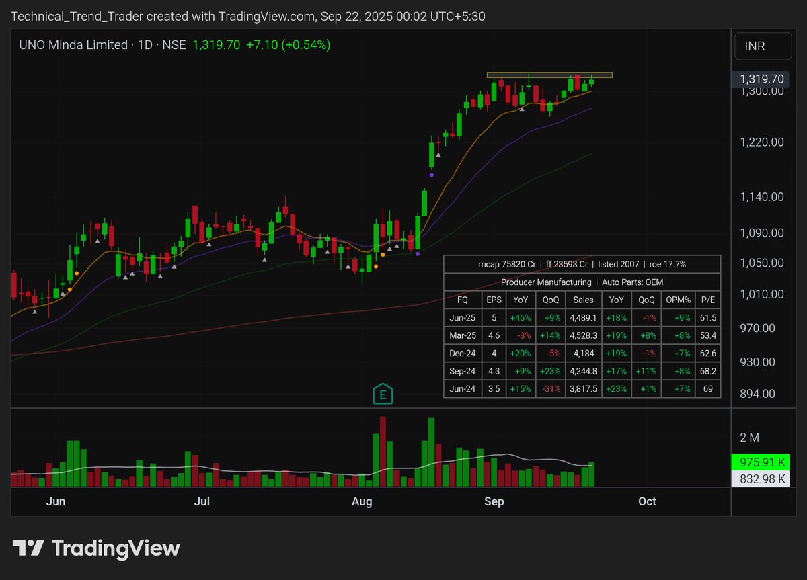Click the Jun-24 row label
This screenshot has width=807, height=580.
pos(463,388)
